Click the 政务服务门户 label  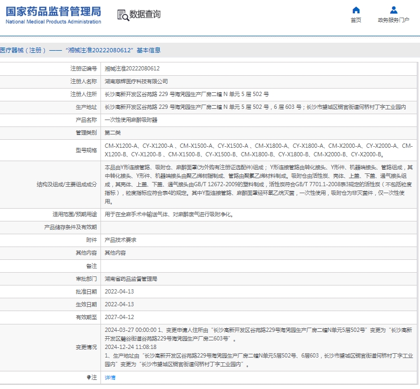[393, 20]
